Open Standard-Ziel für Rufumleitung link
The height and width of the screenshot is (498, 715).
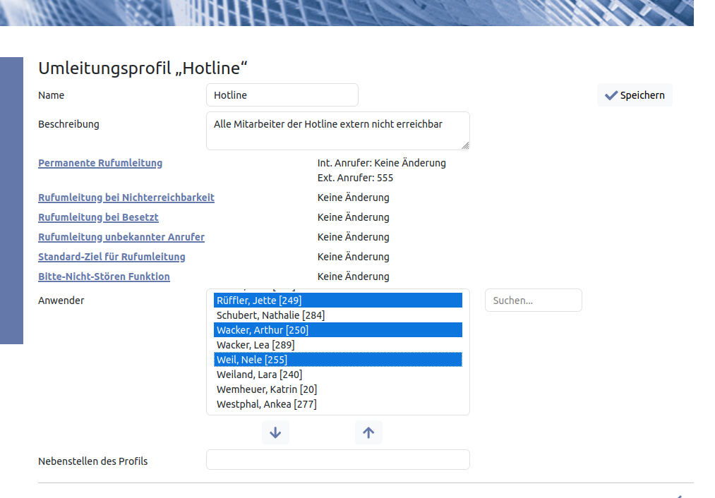pyautogui.click(x=112, y=257)
